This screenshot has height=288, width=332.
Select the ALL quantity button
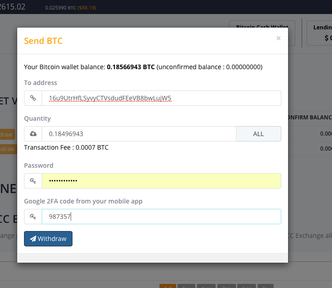pos(259,134)
